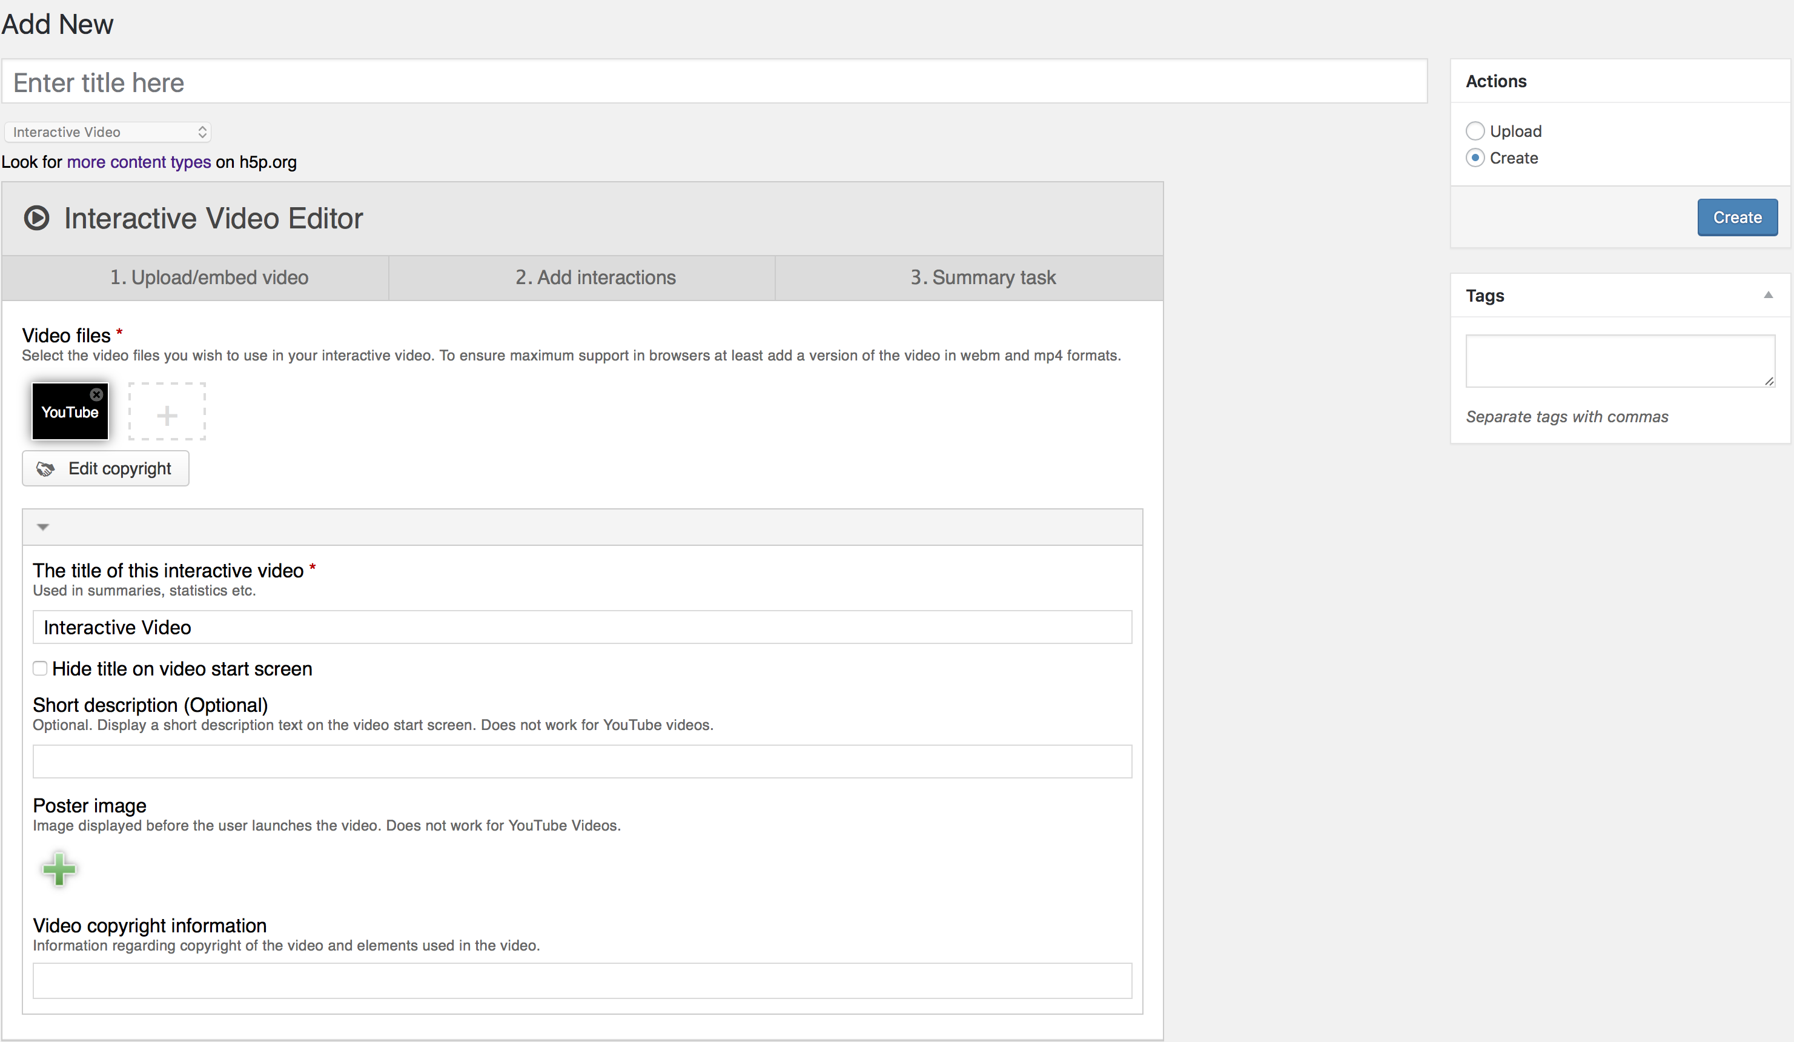Screen dimensions: 1794x1042
Task: Tick Hide title on video start screen checkbox
Action: pyautogui.click(x=40, y=668)
